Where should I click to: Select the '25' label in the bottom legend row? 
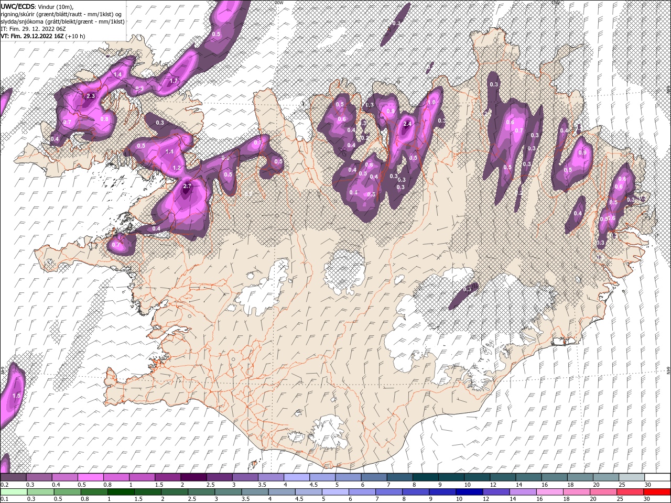click(621, 499)
